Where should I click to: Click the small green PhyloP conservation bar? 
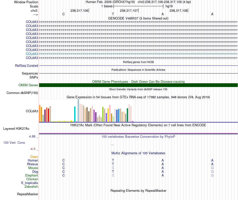(112, 145)
